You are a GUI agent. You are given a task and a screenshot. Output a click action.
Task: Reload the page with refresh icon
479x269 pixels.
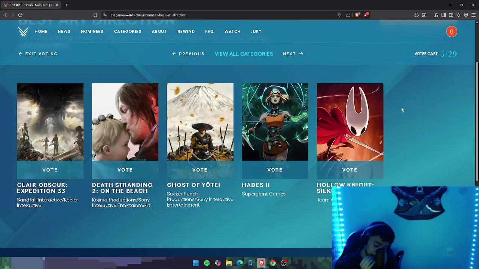pos(21,15)
